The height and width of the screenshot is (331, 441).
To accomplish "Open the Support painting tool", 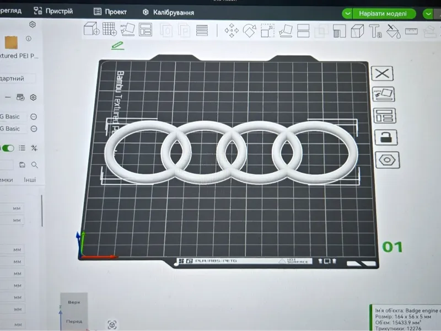I will tap(339, 31).
